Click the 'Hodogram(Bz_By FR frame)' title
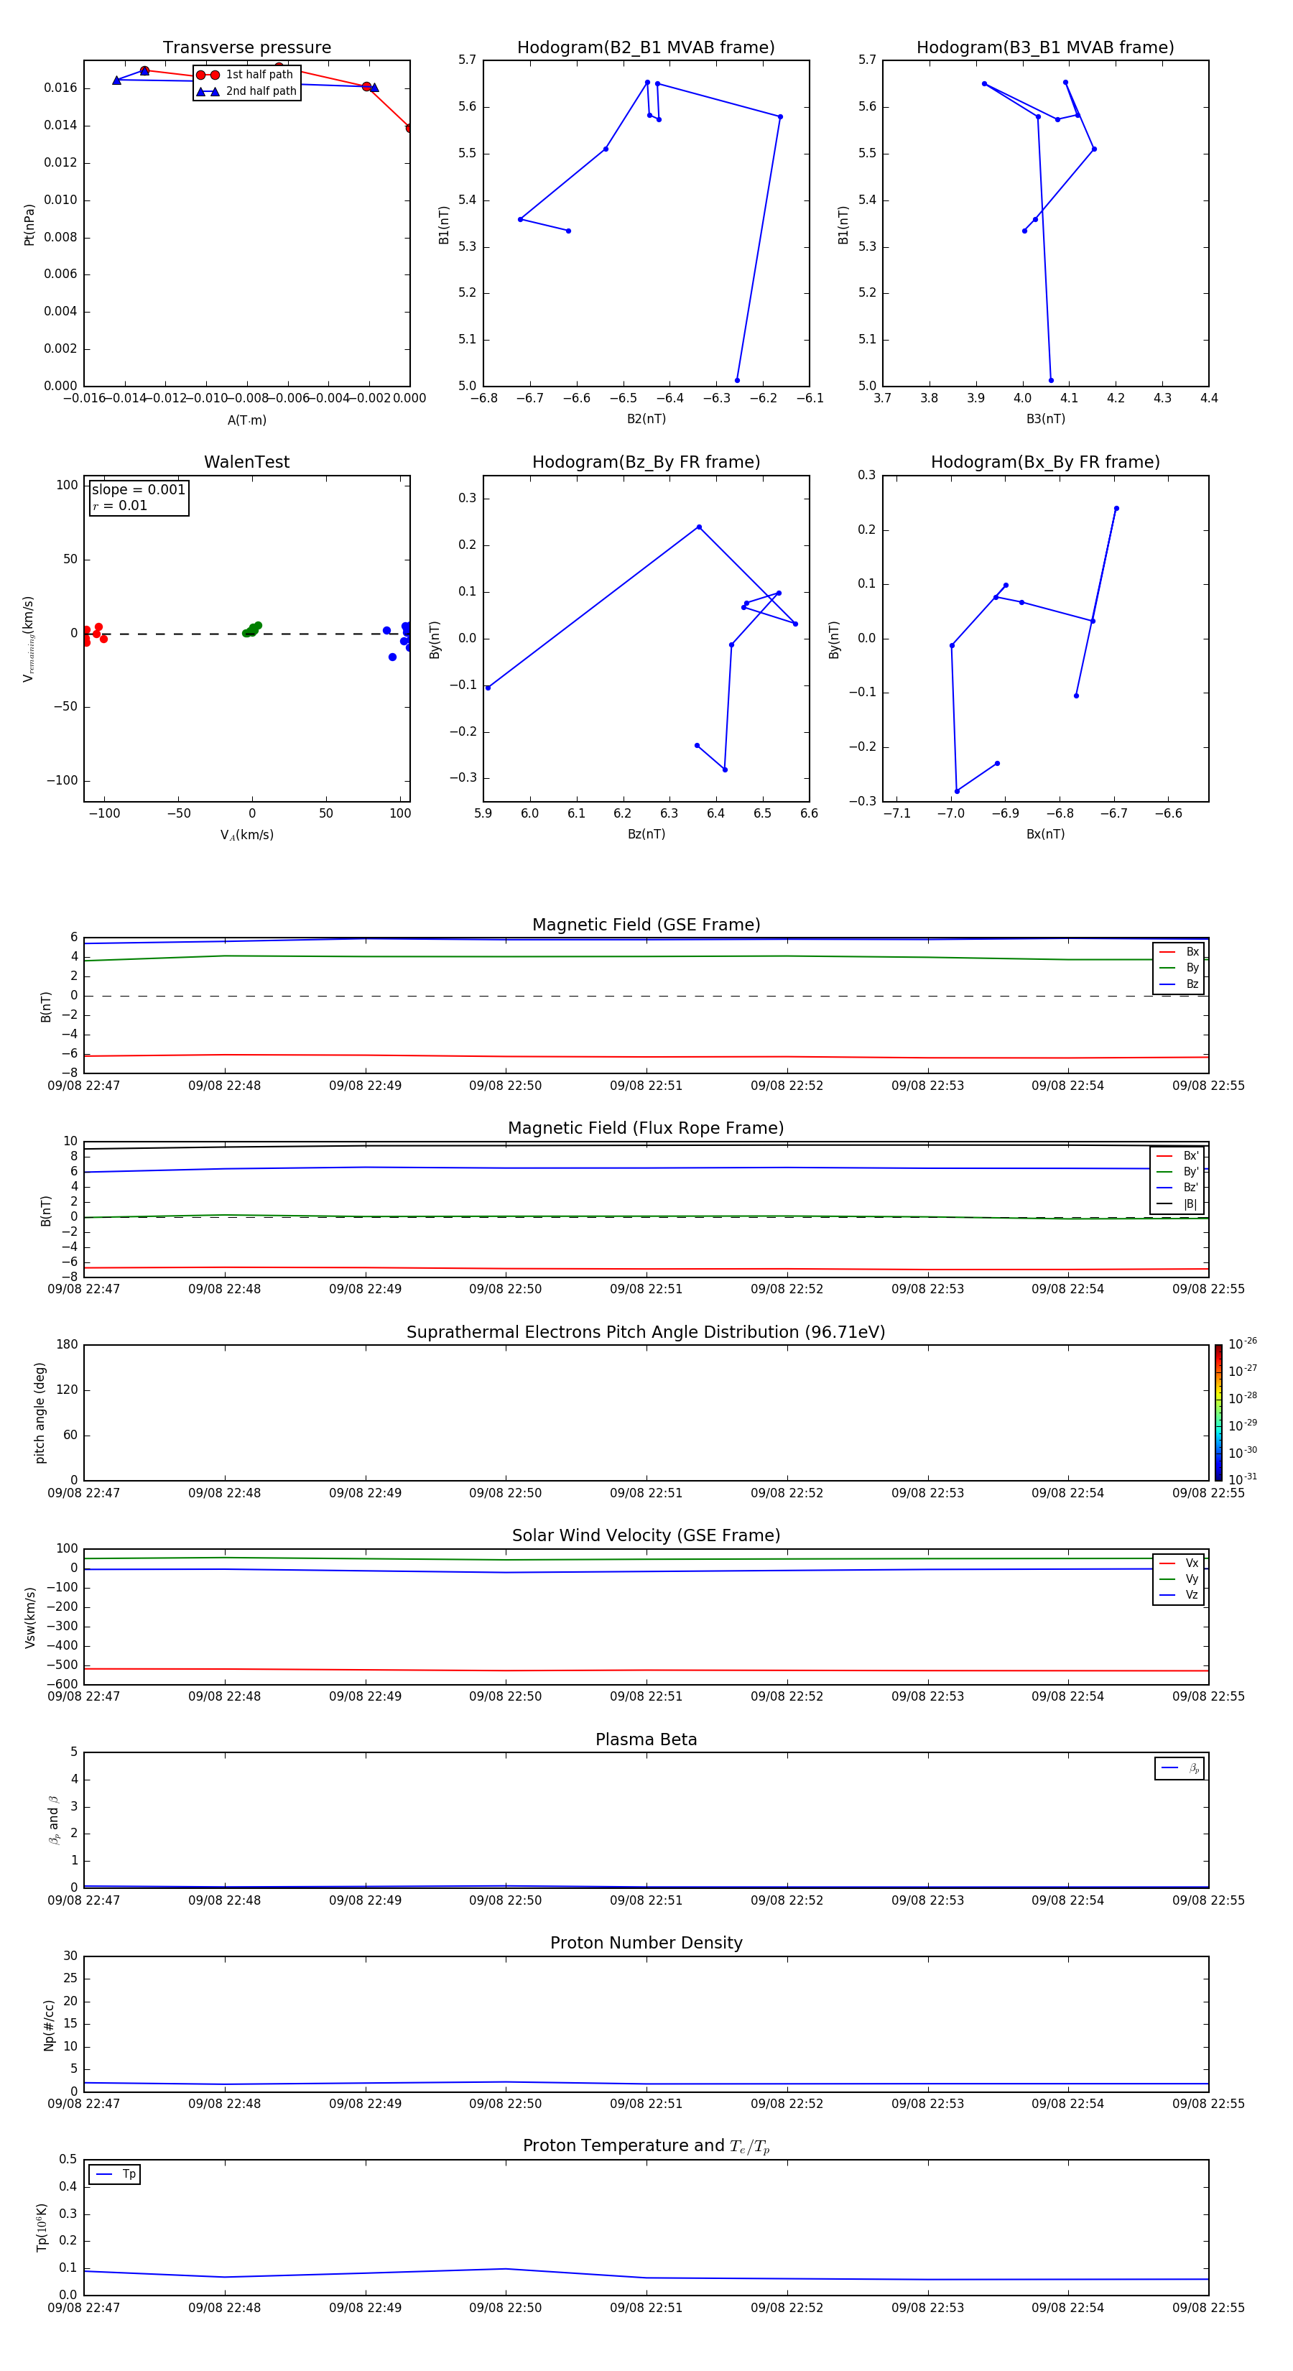Screen dimensions: 1293x2371 (x=646, y=462)
